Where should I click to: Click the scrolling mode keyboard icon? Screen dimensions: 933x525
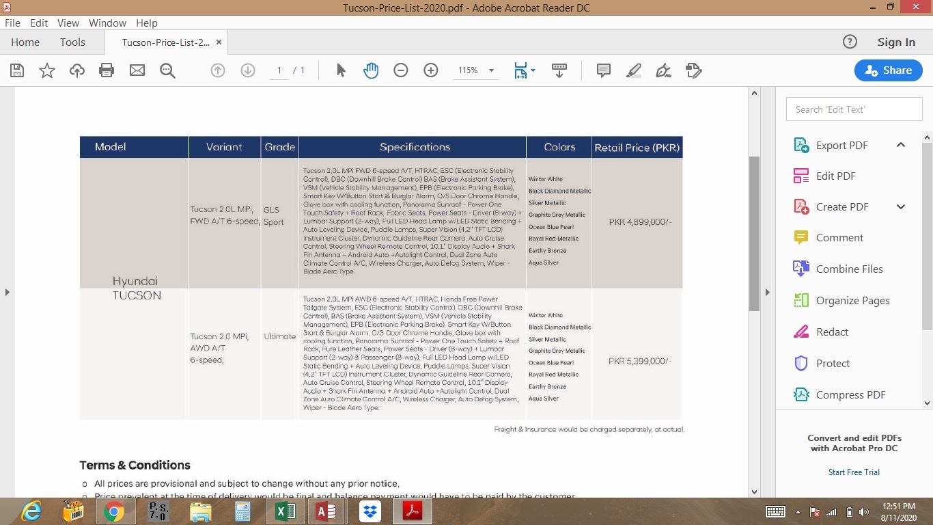click(559, 70)
